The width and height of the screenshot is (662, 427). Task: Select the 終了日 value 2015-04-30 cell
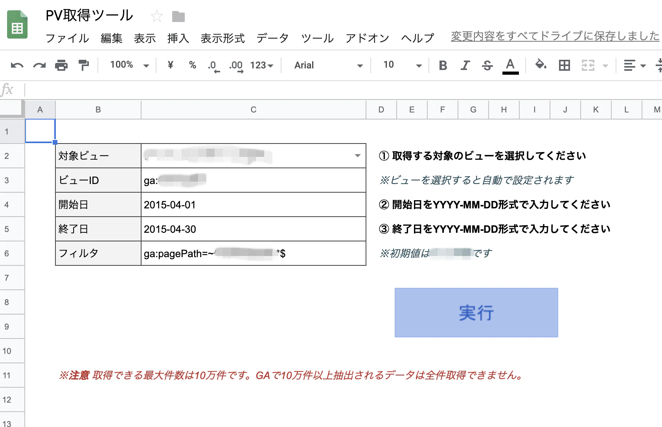point(254,229)
